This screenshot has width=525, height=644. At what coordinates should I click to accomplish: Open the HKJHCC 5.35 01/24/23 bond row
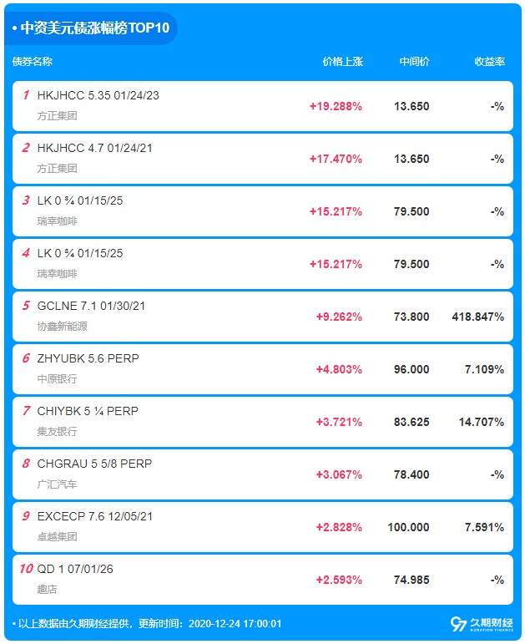98,96
